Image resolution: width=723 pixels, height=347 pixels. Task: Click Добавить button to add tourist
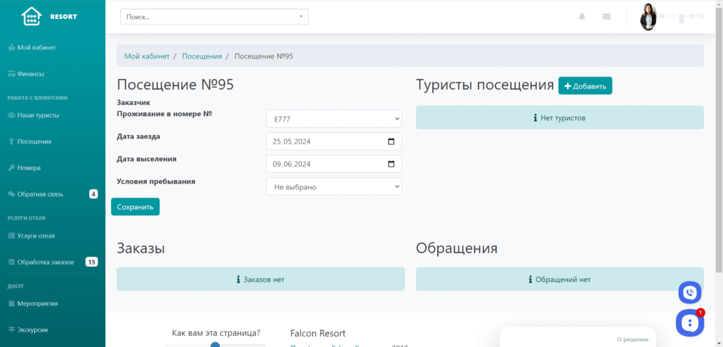585,86
